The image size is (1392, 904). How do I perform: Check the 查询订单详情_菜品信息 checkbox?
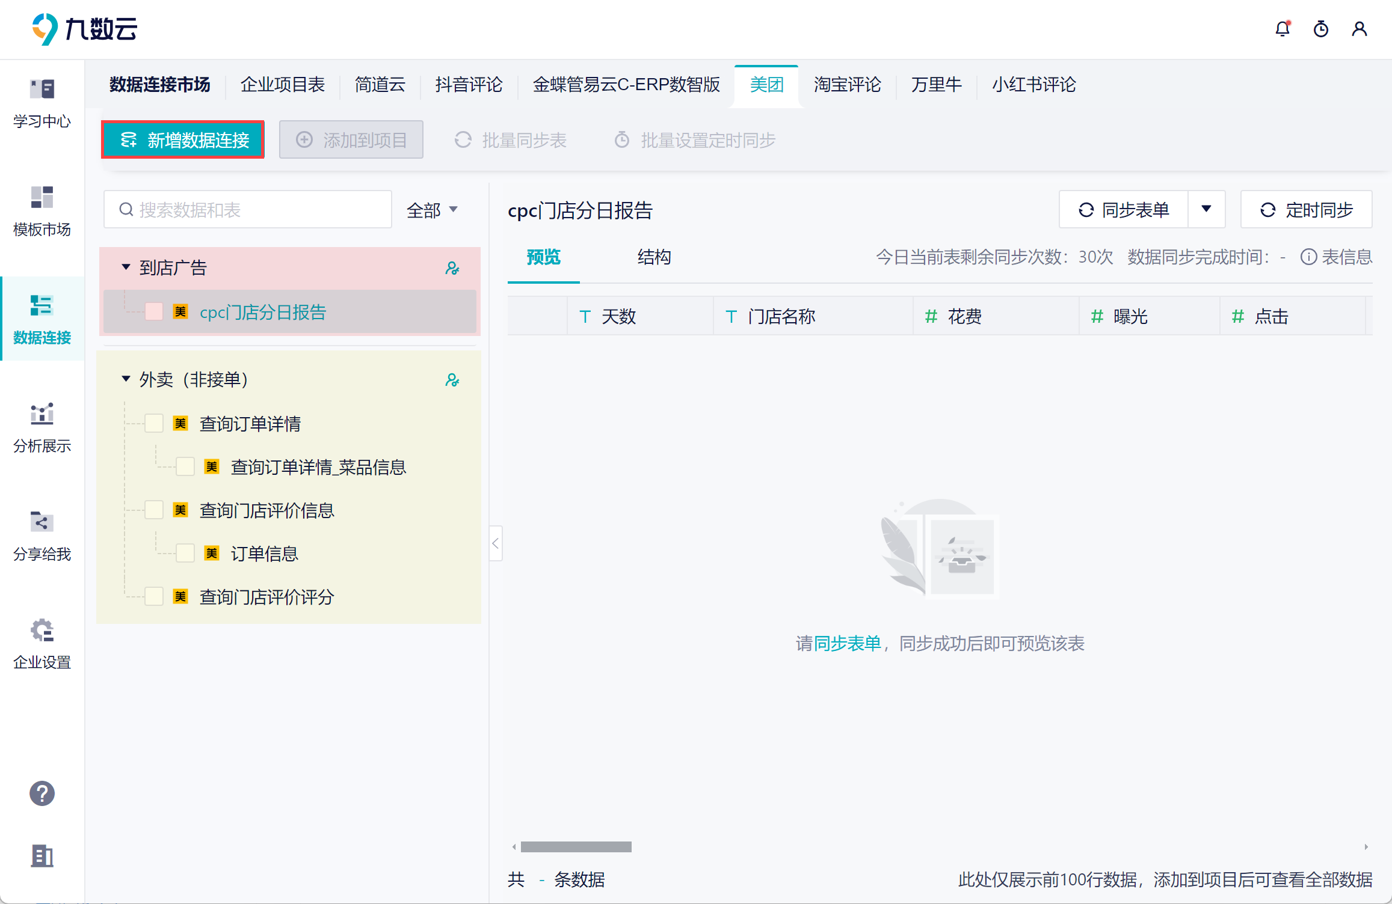click(x=185, y=466)
